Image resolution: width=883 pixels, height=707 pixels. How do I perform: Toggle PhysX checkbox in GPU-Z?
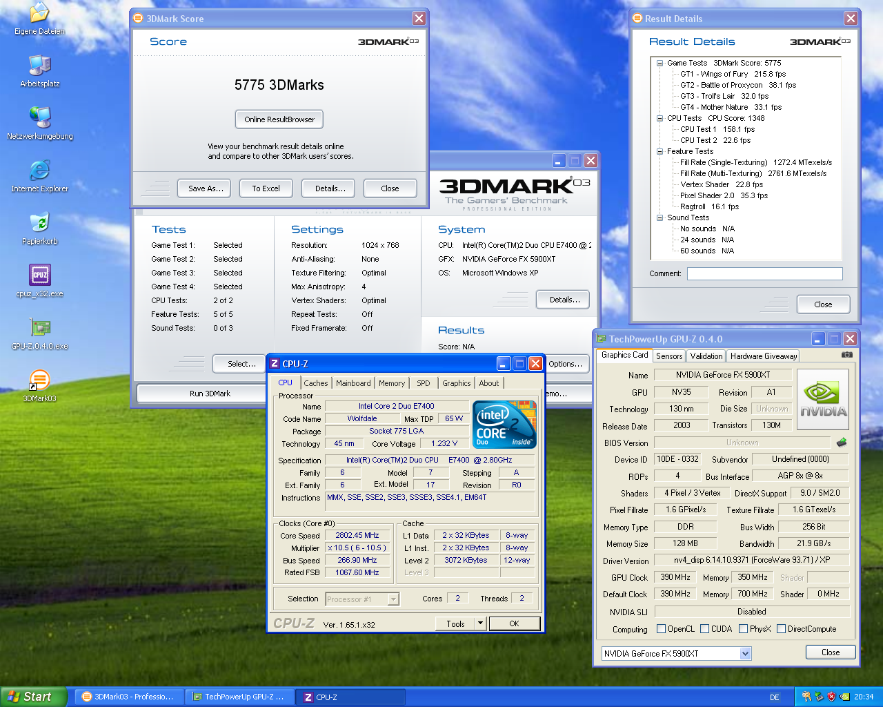(744, 629)
